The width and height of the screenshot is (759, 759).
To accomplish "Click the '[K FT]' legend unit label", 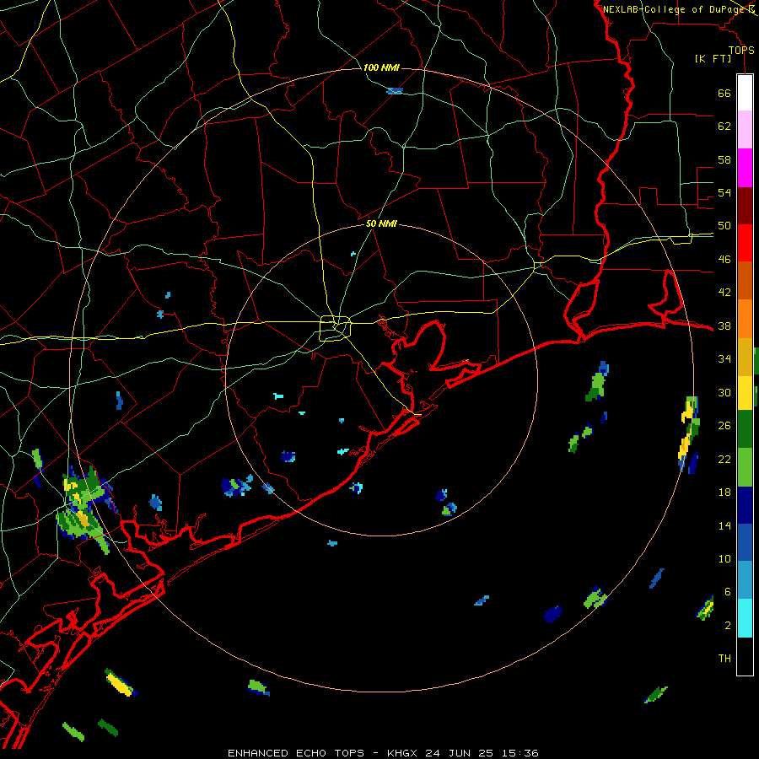I will [x=713, y=58].
